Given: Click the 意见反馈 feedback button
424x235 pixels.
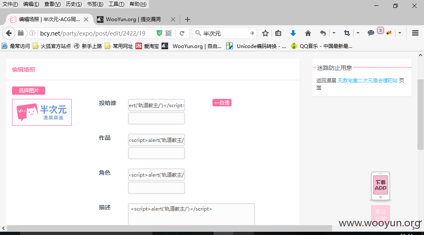Looking at the screenshot, I should coord(381,215).
